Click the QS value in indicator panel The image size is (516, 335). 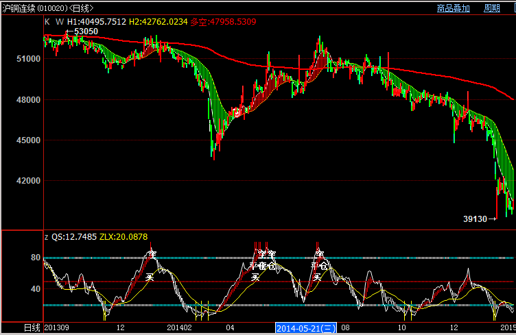[x=74, y=237]
